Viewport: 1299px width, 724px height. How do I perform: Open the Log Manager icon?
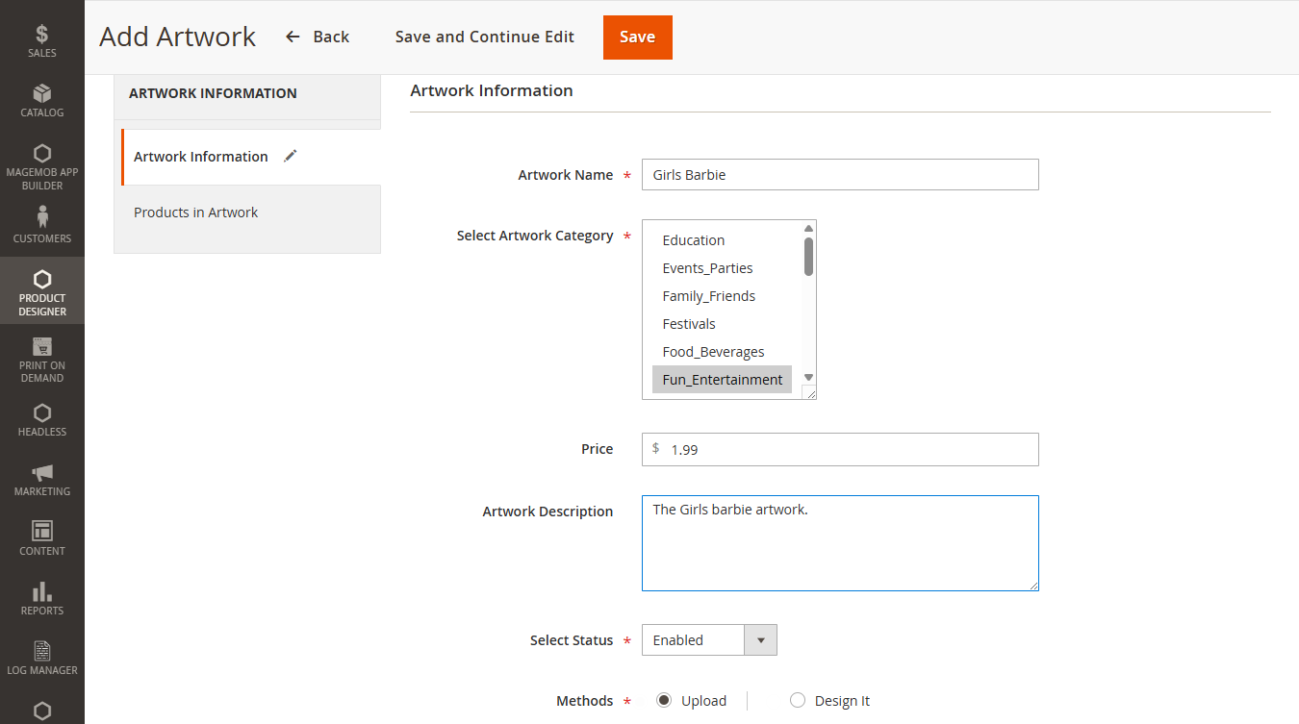(41, 651)
